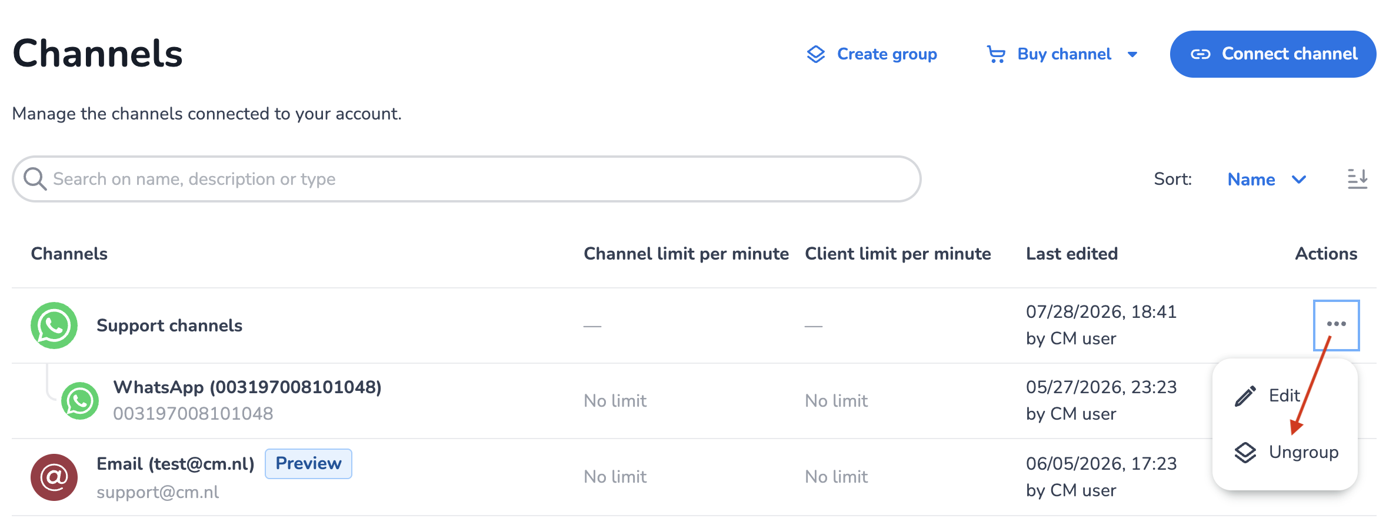The height and width of the screenshot is (518, 1386).
Task: Click the Support channels WhatsApp group icon
Action: pyautogui.click(x=54, y=326)
